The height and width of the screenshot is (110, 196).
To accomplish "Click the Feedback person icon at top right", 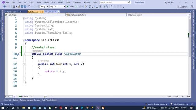I will 192,7.
